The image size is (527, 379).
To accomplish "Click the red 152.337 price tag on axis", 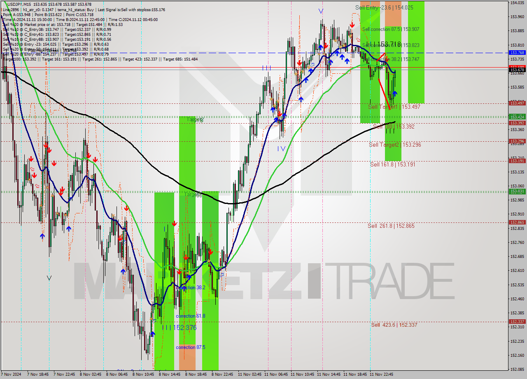I will (x=517, y=321).
